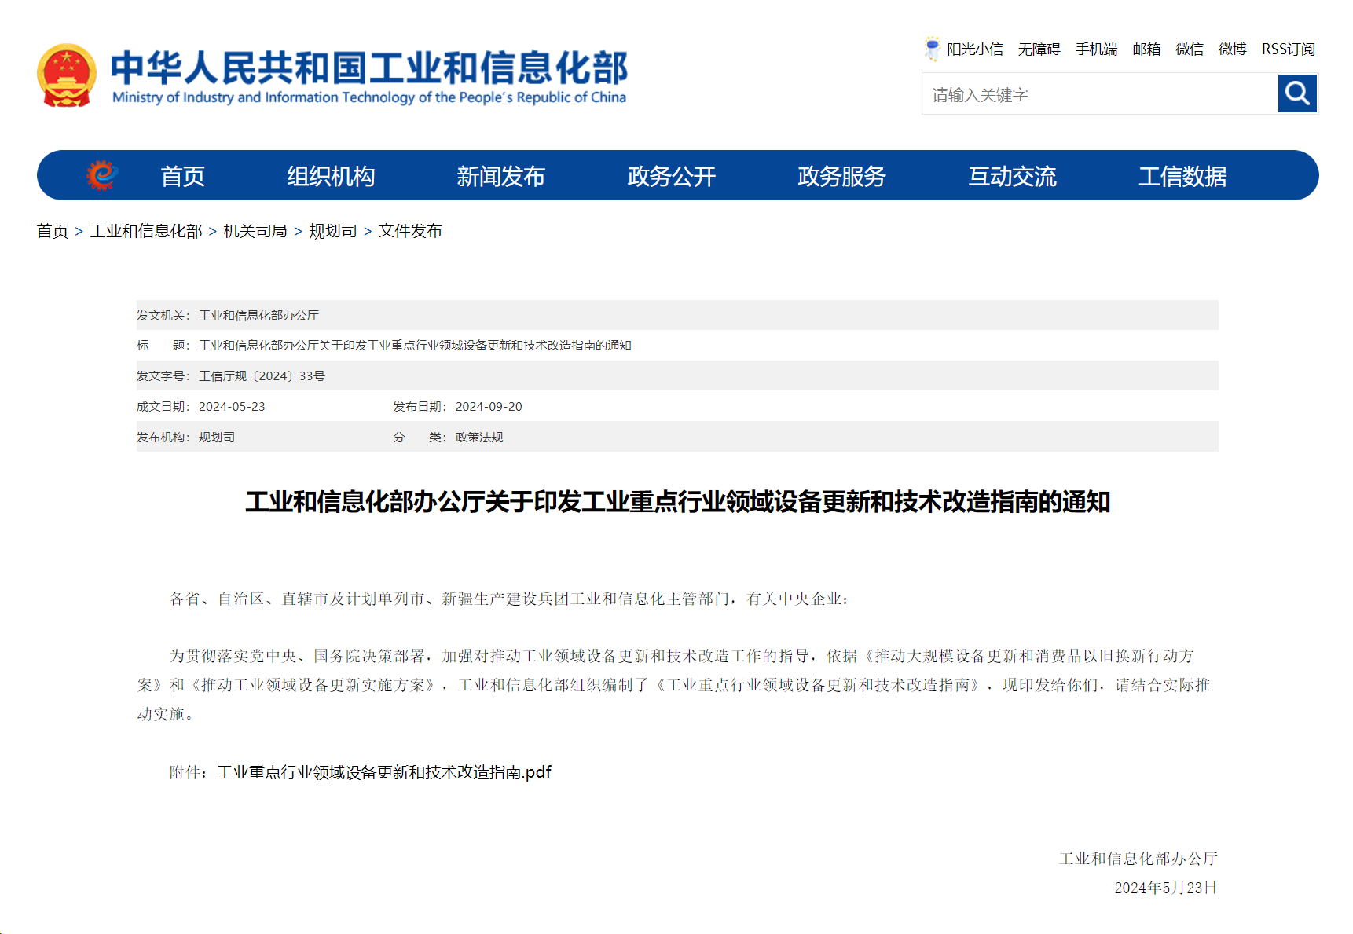Click the document number 工信厅规〔2024〕33号
Viewport: 1353px width, 934px height.
point(262,376)
